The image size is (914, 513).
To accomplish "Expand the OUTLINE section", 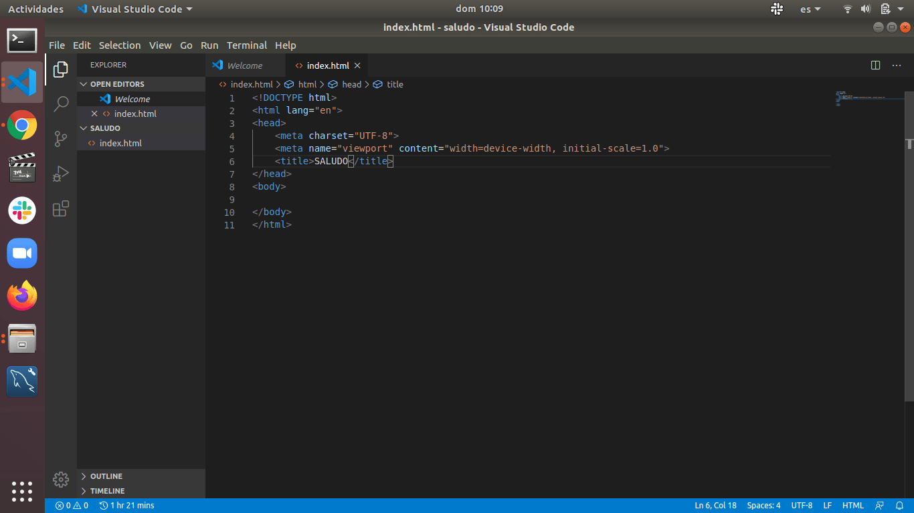I will [106, 476].
